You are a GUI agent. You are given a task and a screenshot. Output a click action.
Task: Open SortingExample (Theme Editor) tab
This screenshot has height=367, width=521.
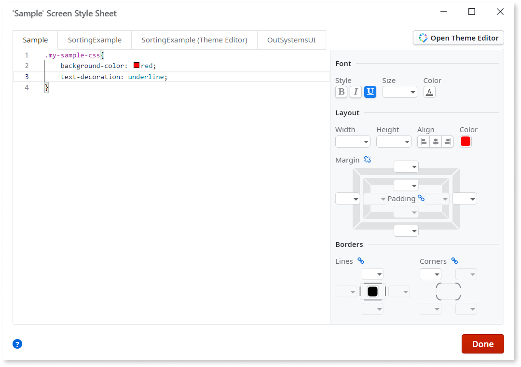click(x=194, y=40)
